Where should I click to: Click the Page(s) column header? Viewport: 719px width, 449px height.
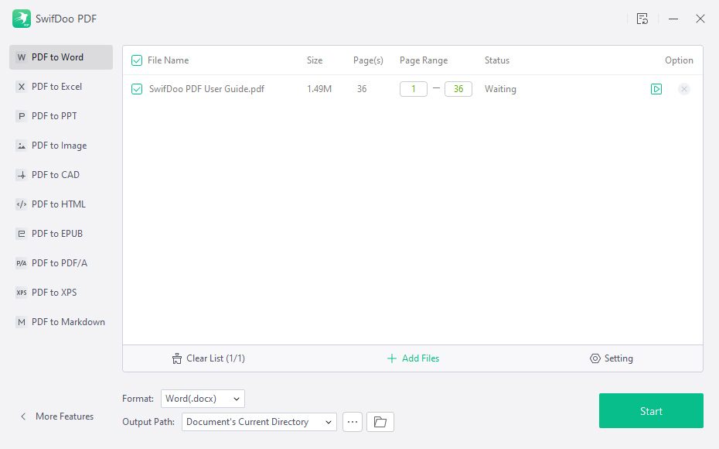[x=368, y=60]
